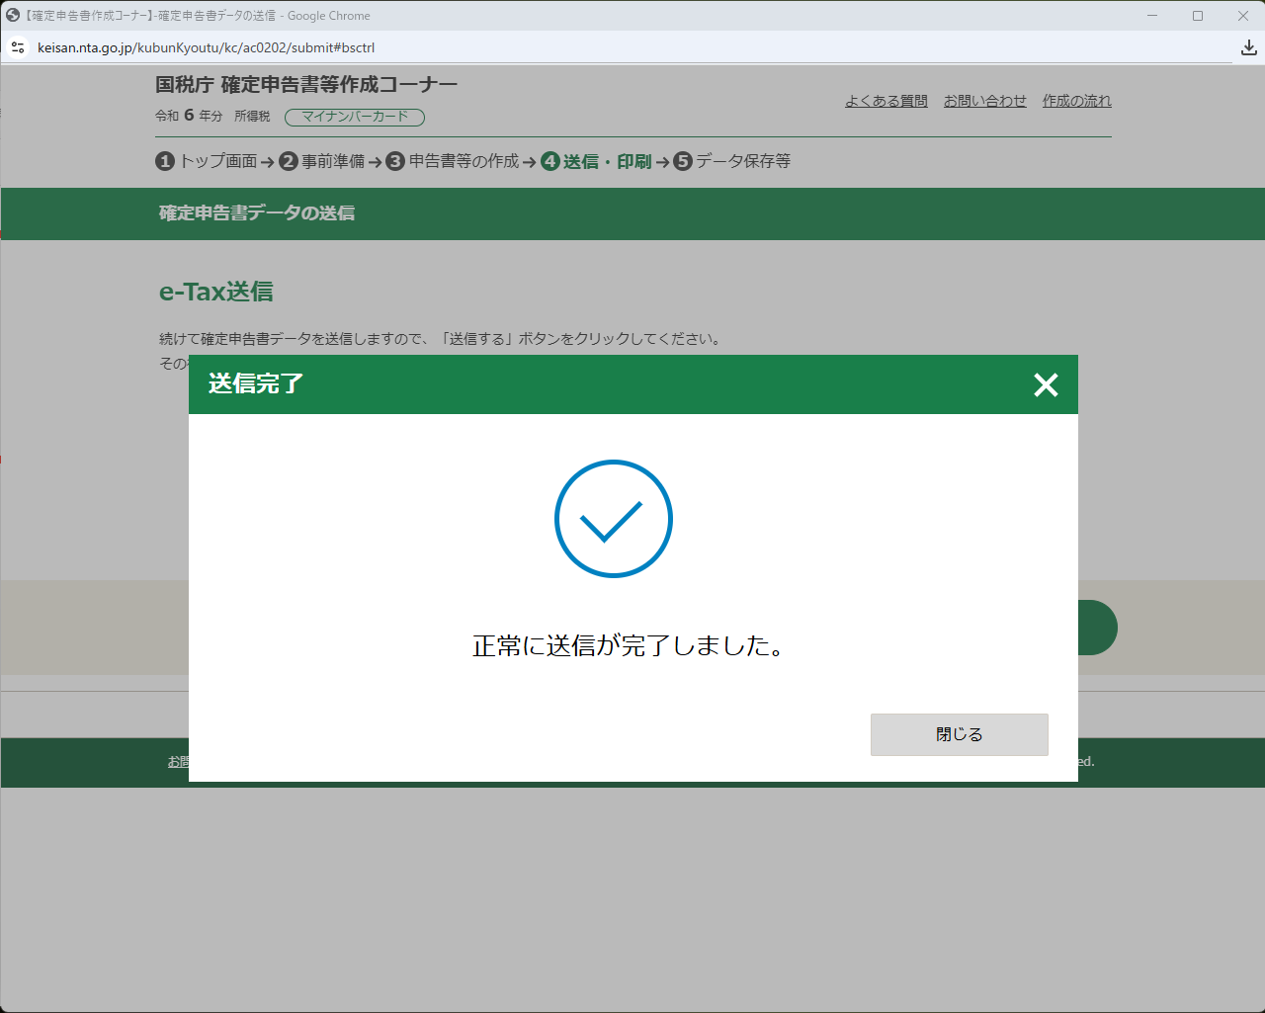Minimize the Chrome window

(1152, 16)
